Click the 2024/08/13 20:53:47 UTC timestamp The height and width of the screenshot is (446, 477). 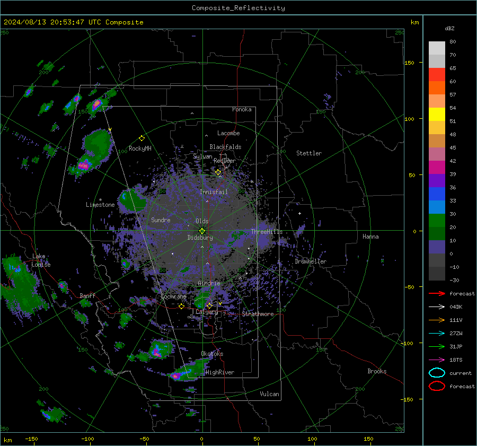click(x=52, y=22)
